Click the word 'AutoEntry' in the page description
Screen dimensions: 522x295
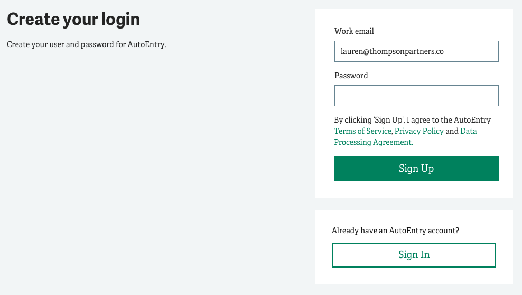click(x=146, y=44)
